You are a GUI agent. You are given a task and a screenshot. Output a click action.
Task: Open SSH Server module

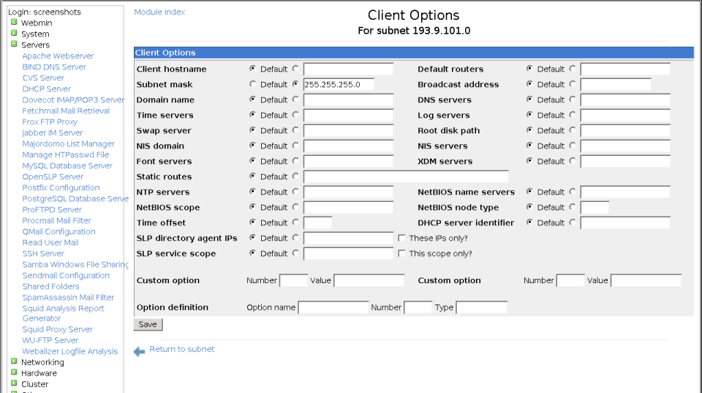tap(43, 254)
